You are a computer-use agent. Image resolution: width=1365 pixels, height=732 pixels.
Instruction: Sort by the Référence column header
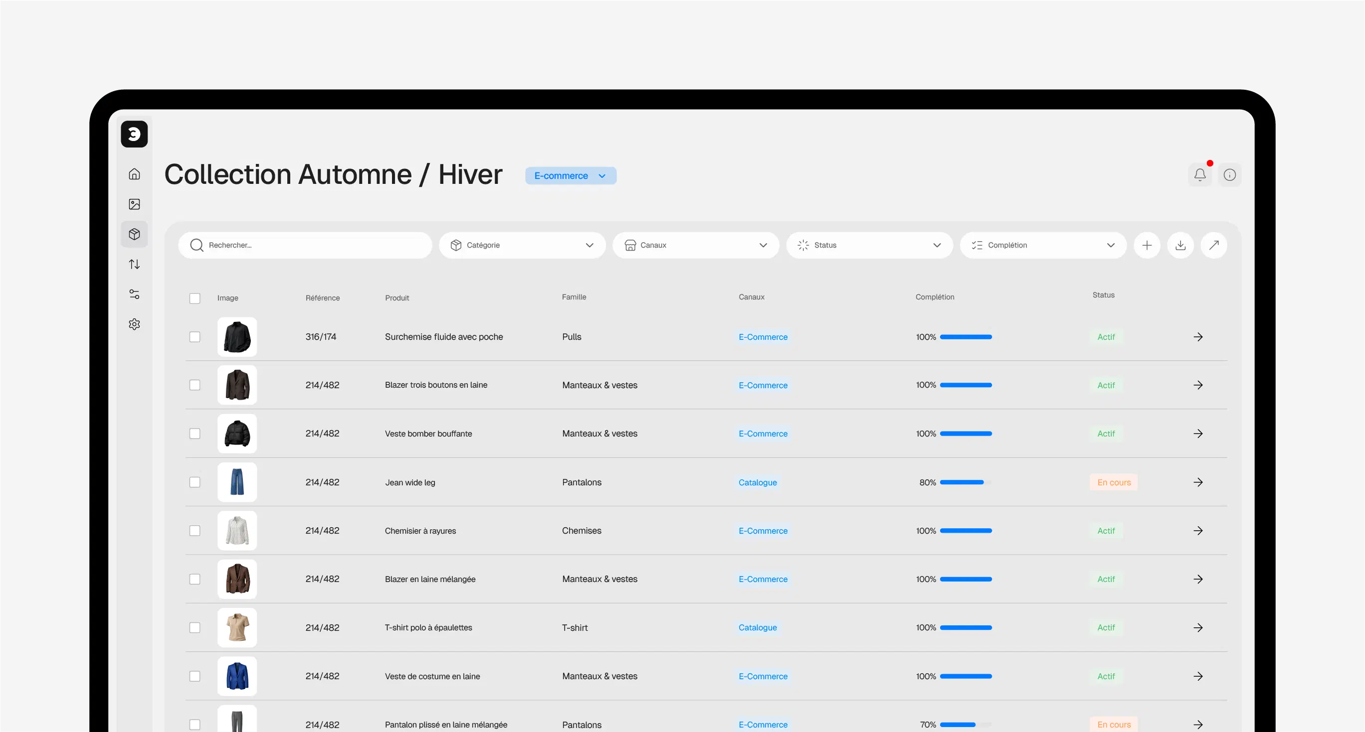coord(322,298)
